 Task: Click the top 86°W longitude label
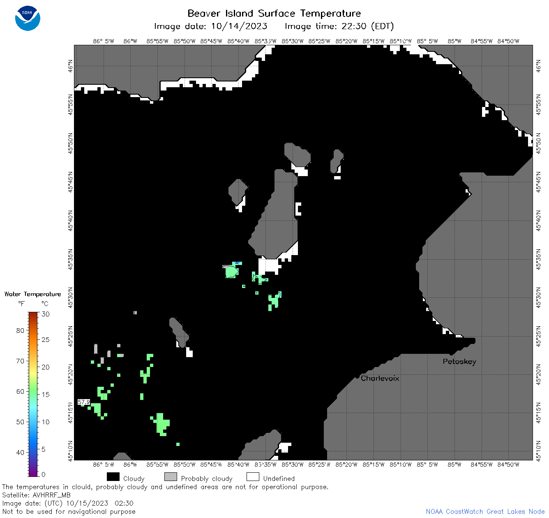[x=130, y=41]
